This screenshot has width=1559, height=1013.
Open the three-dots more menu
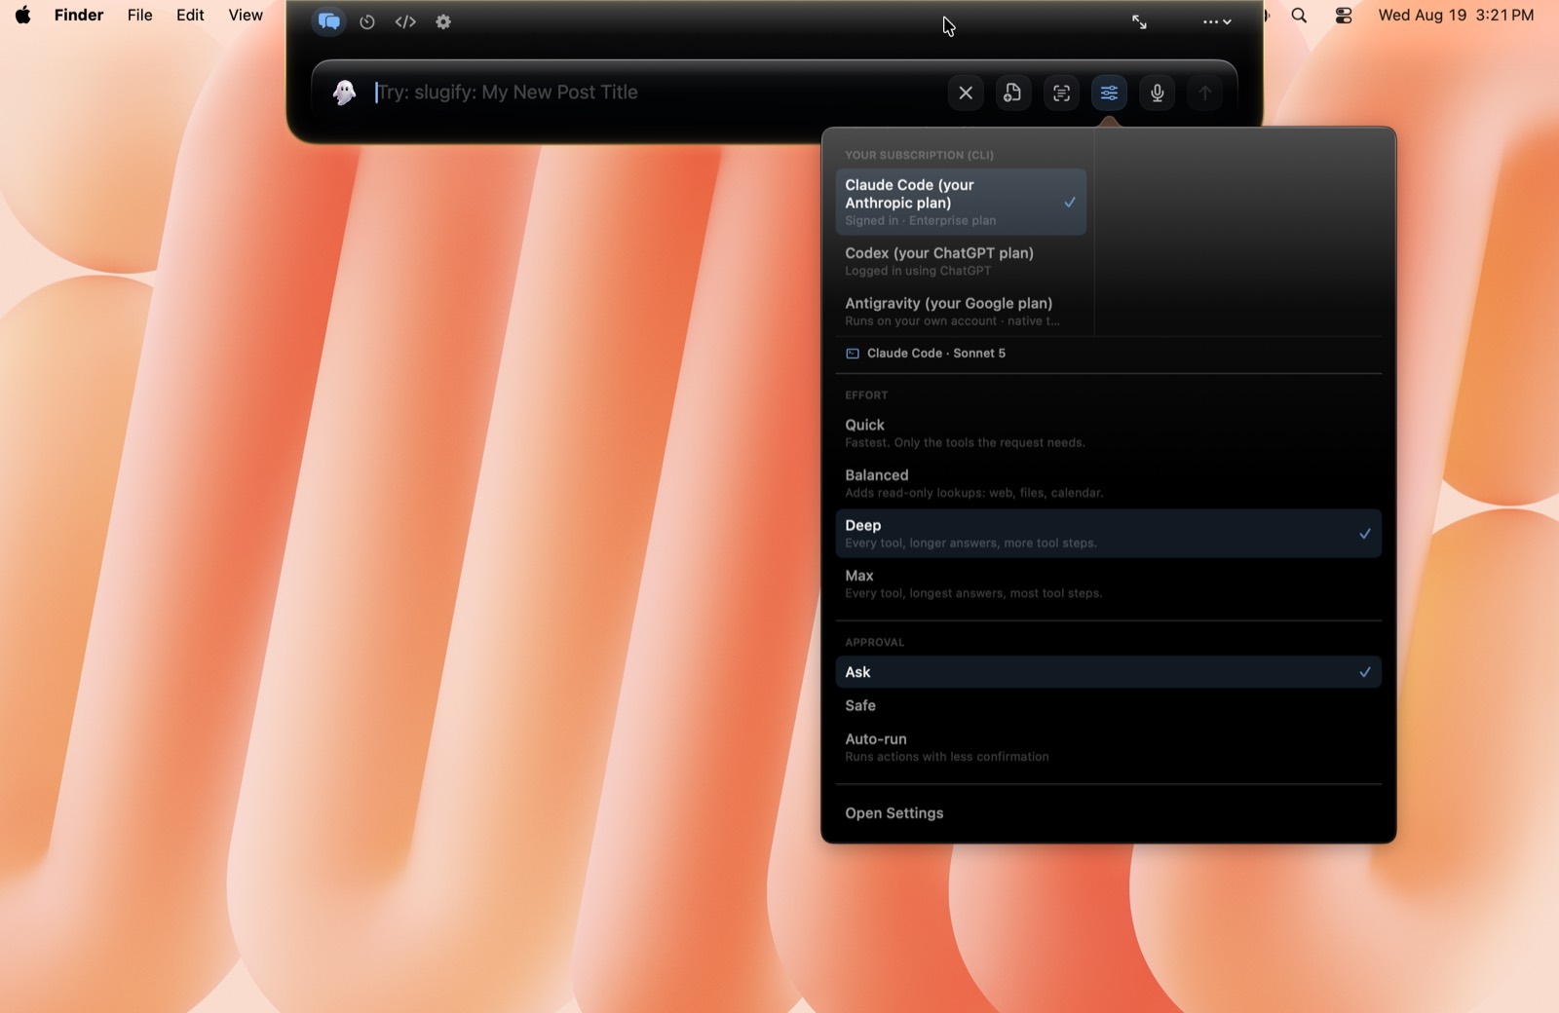[1217, 21]
